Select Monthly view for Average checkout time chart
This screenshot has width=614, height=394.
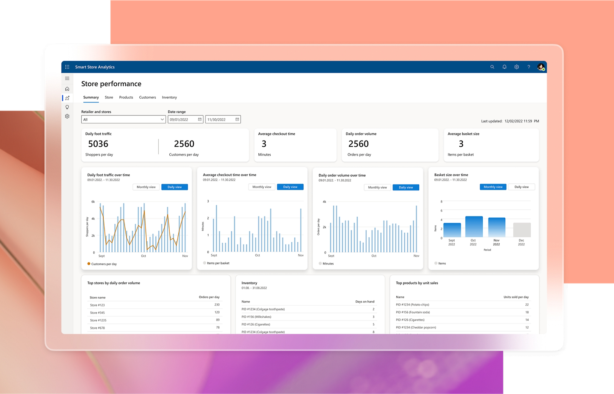tap(262, 187)
